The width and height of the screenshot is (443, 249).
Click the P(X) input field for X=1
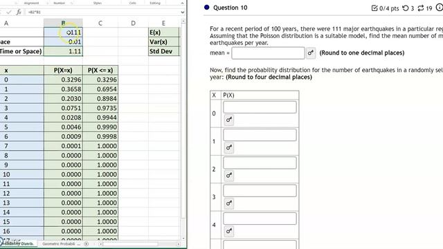260,135
